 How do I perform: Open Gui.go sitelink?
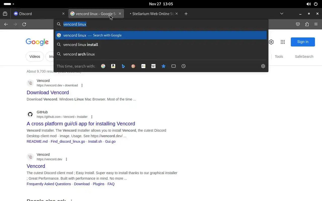click(x=110, y=141)
